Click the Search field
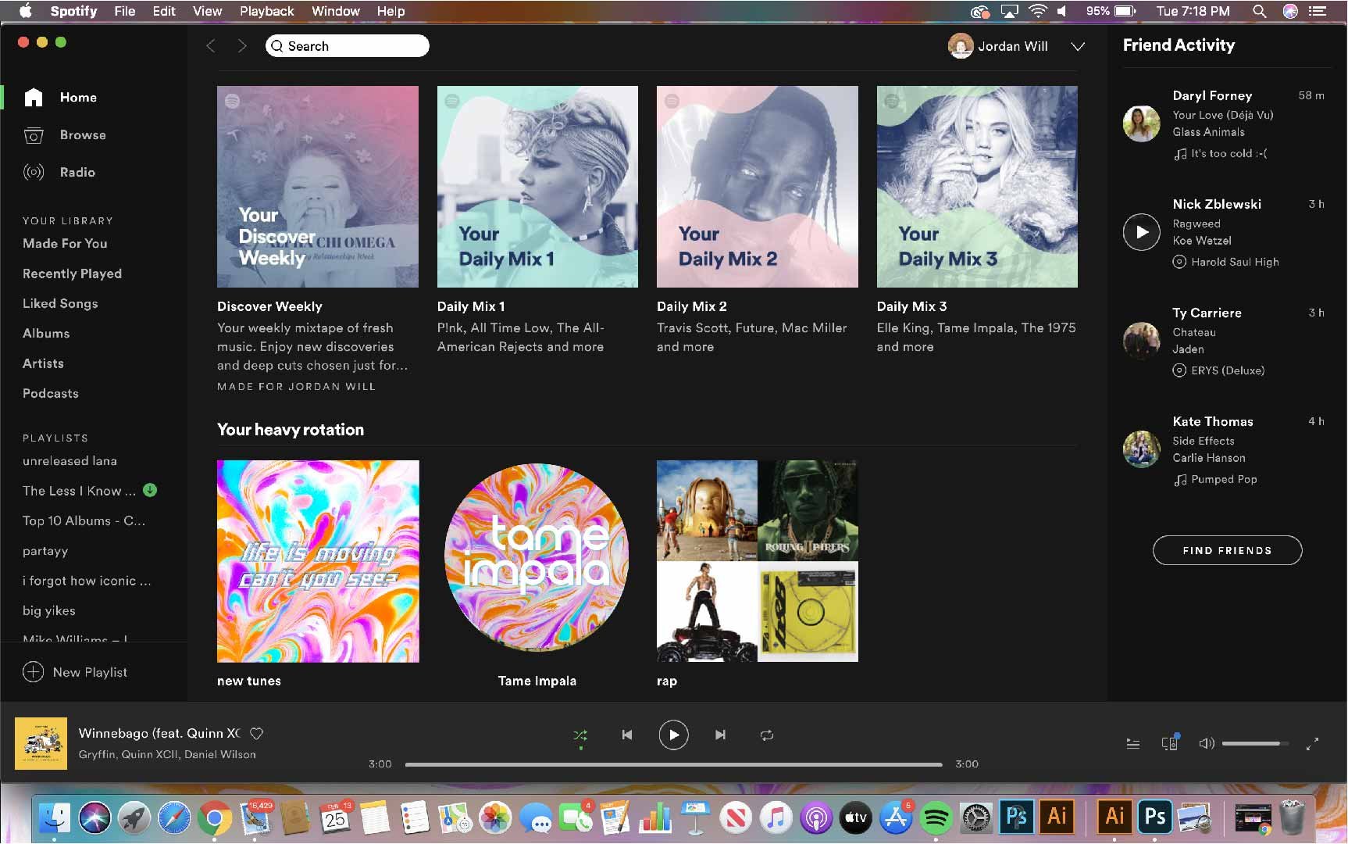Image resolution: width=1348 pixels, height=844 pixels. click(348, 46)
